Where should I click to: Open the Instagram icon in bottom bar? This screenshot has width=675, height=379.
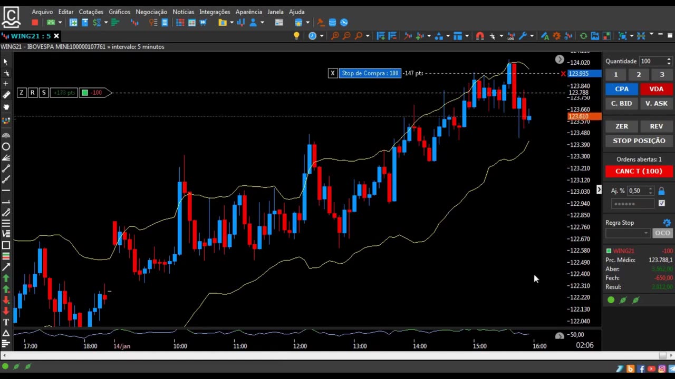point(662,369)
